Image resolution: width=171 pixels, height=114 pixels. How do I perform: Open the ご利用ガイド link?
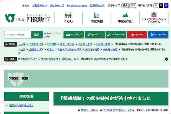coord(40,5)
